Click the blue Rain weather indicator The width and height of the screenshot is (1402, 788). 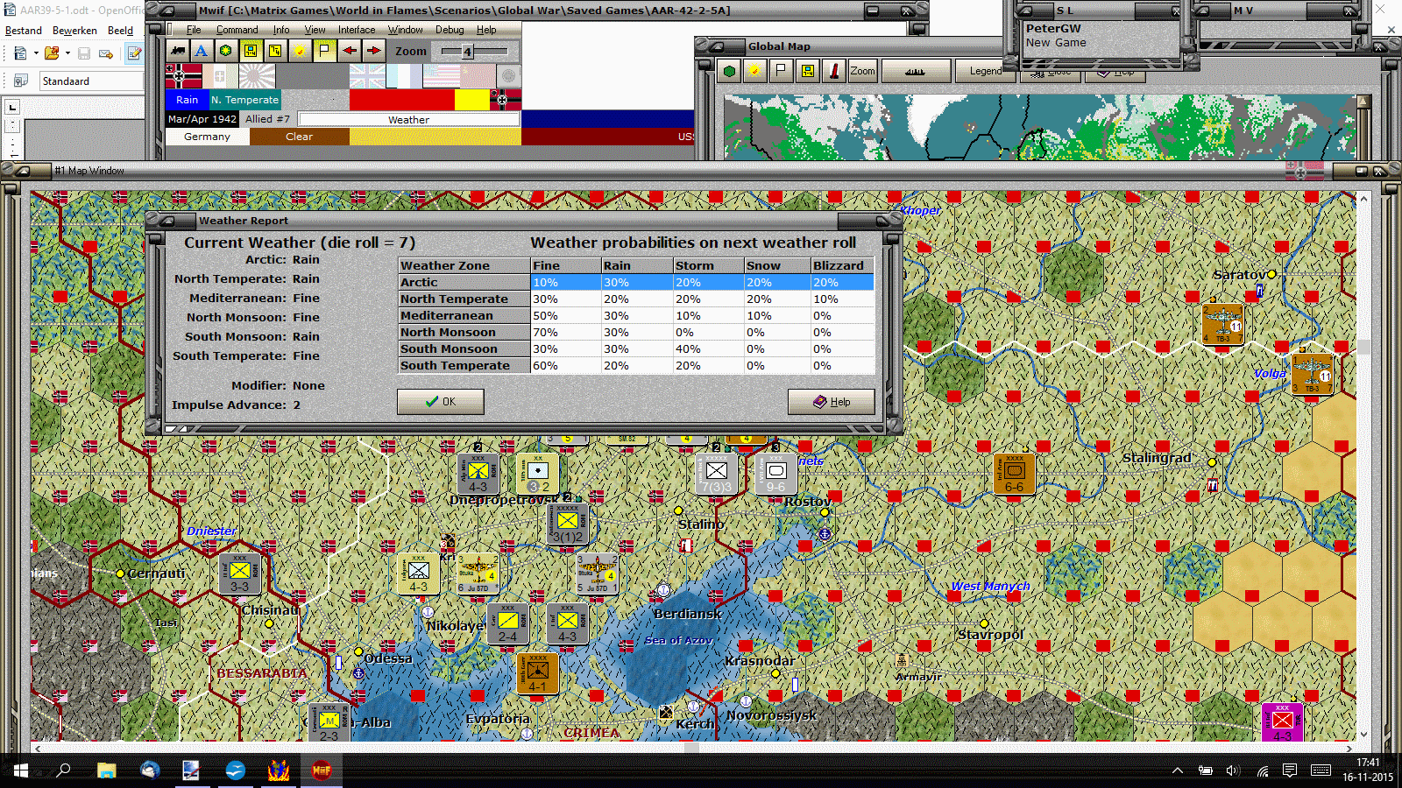click(x=187, y=100)
